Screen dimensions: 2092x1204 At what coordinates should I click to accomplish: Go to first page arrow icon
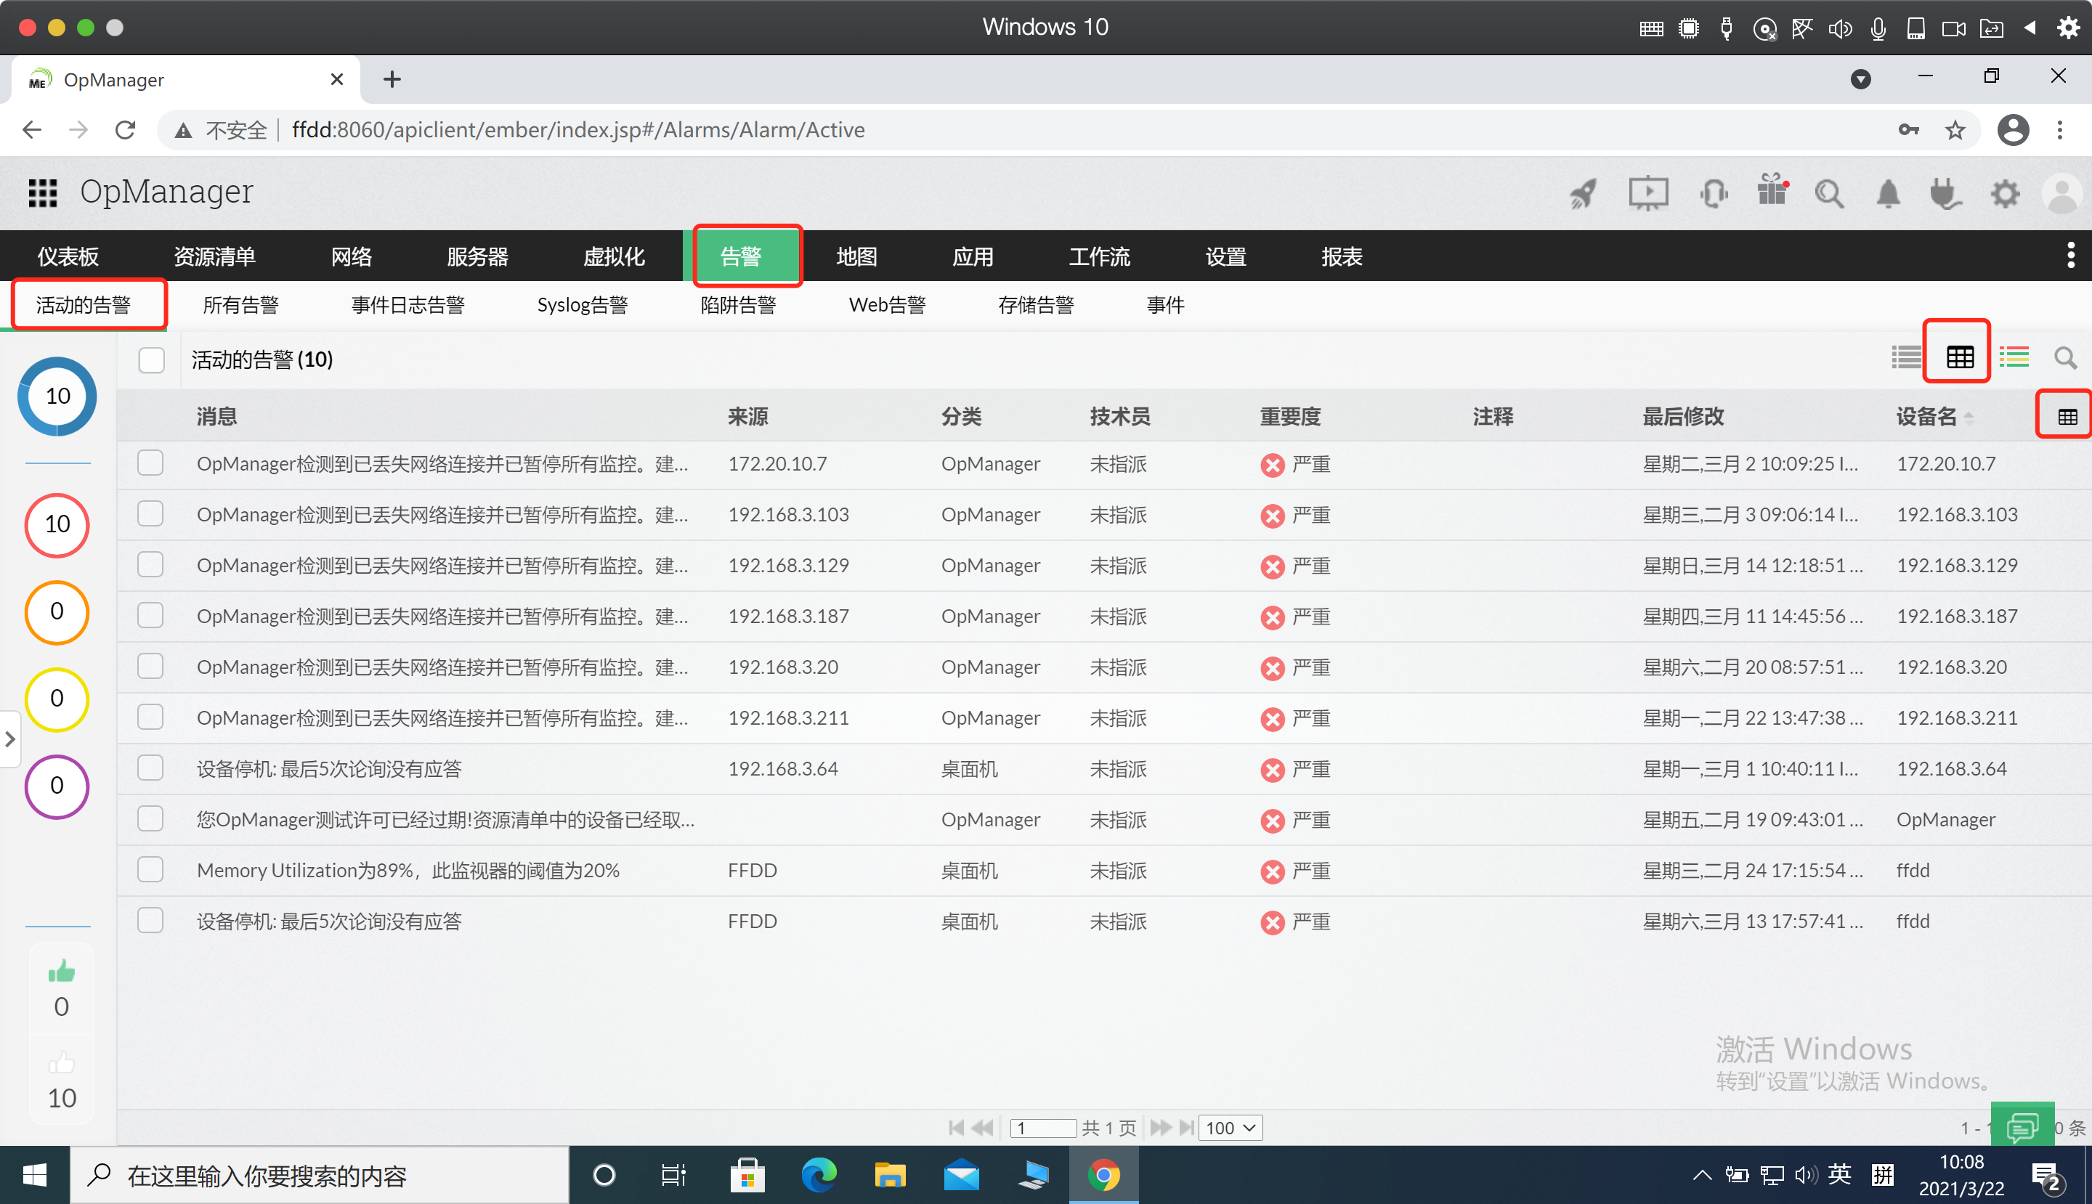tap(956, 1127)
